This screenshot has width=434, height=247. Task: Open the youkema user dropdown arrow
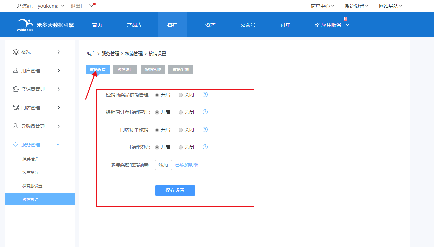[63, 6]
